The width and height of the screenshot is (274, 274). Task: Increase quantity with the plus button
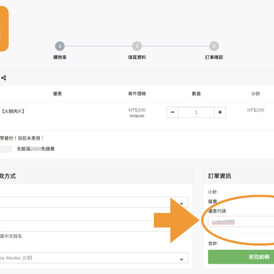pos(220,112)
